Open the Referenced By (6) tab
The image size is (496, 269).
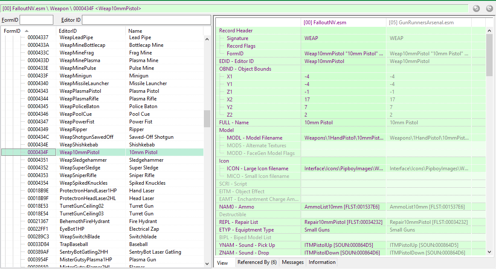point(257,262)
